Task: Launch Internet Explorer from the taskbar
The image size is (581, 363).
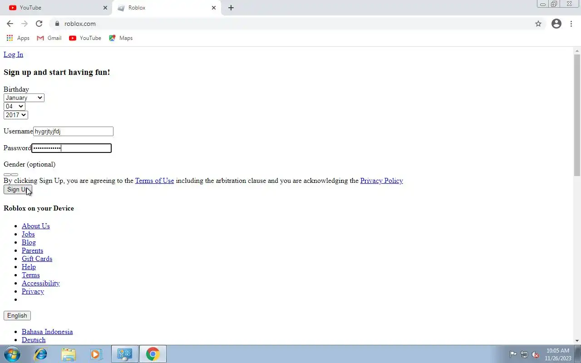Action: 41,354
